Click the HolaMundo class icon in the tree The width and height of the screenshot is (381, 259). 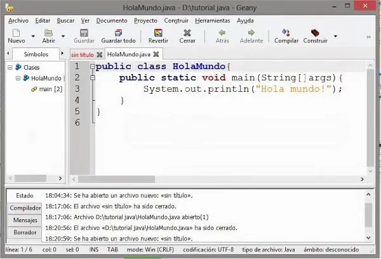[26, 78]
